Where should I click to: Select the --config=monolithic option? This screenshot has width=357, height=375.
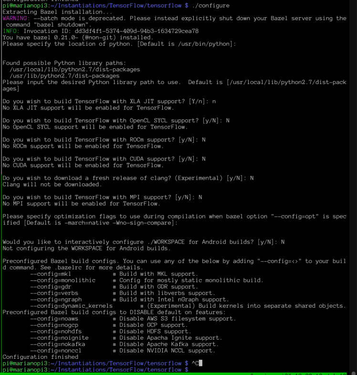[x=63, y=280]
